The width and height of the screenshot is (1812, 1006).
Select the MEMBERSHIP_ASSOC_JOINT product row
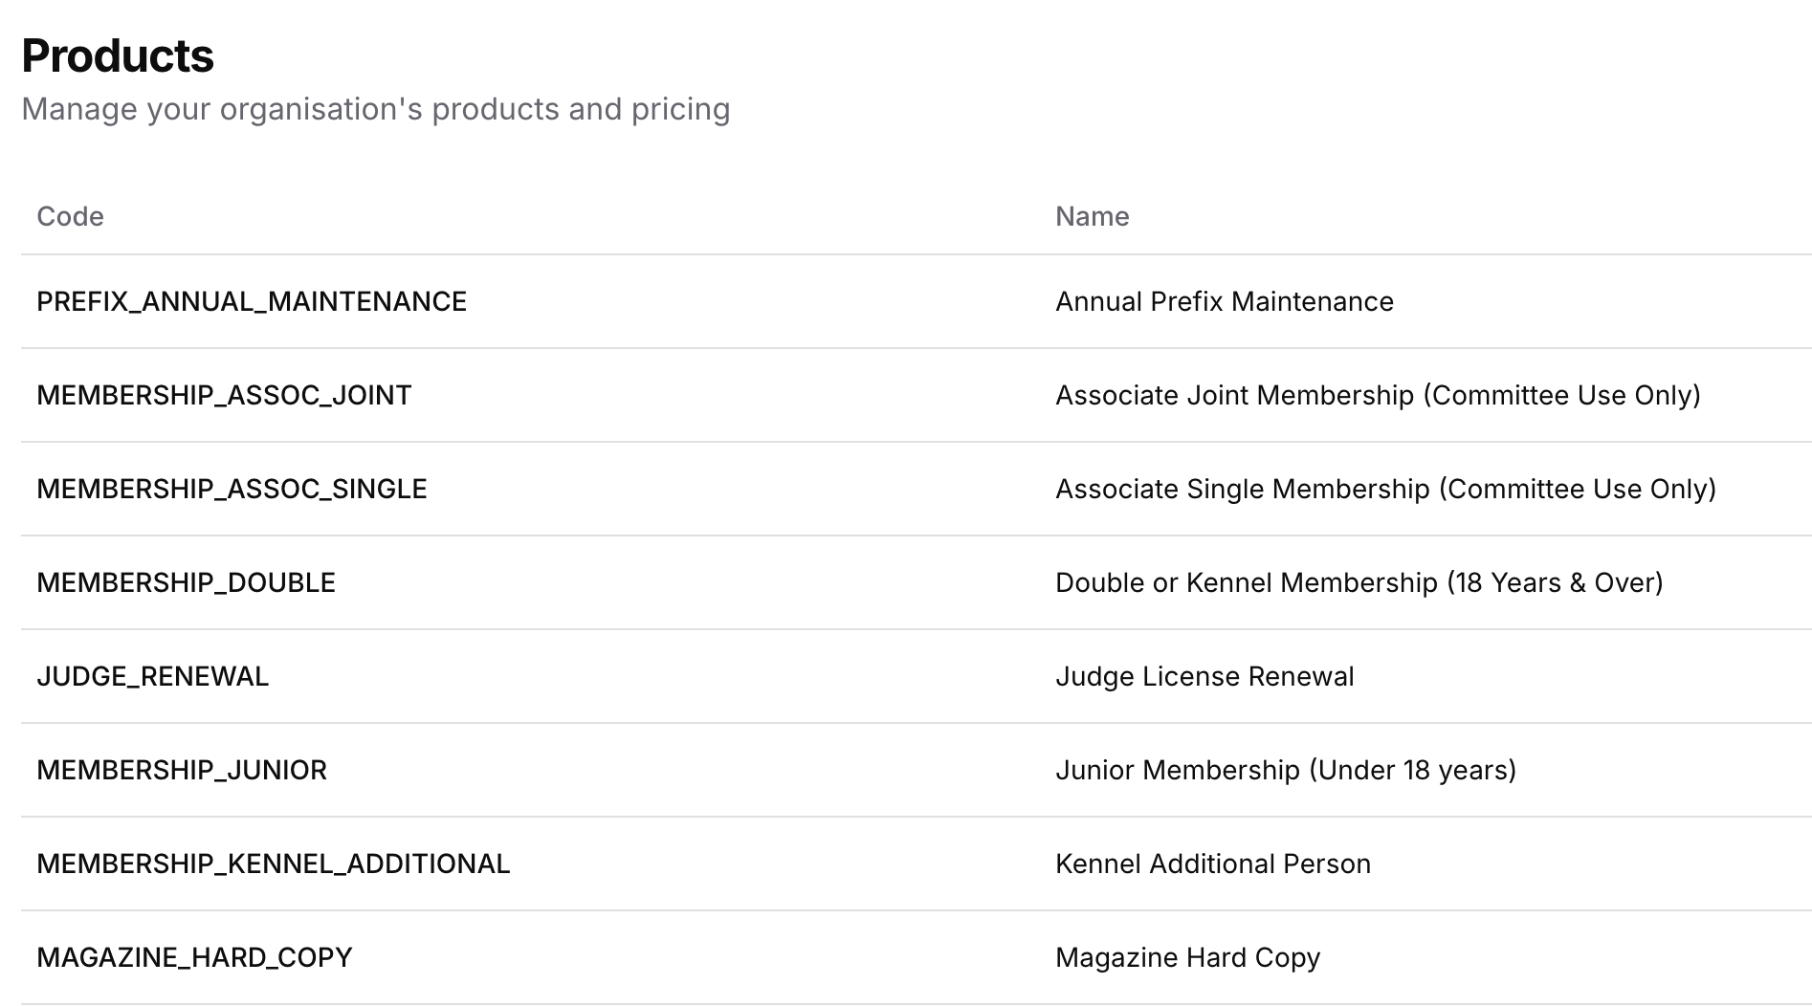coord(224,395)
